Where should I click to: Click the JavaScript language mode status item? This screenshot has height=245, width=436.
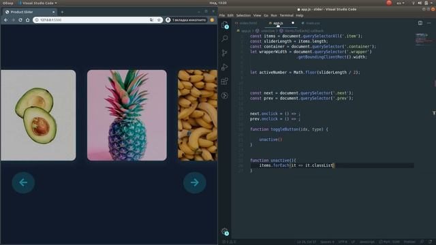click(x=367, y=242)
